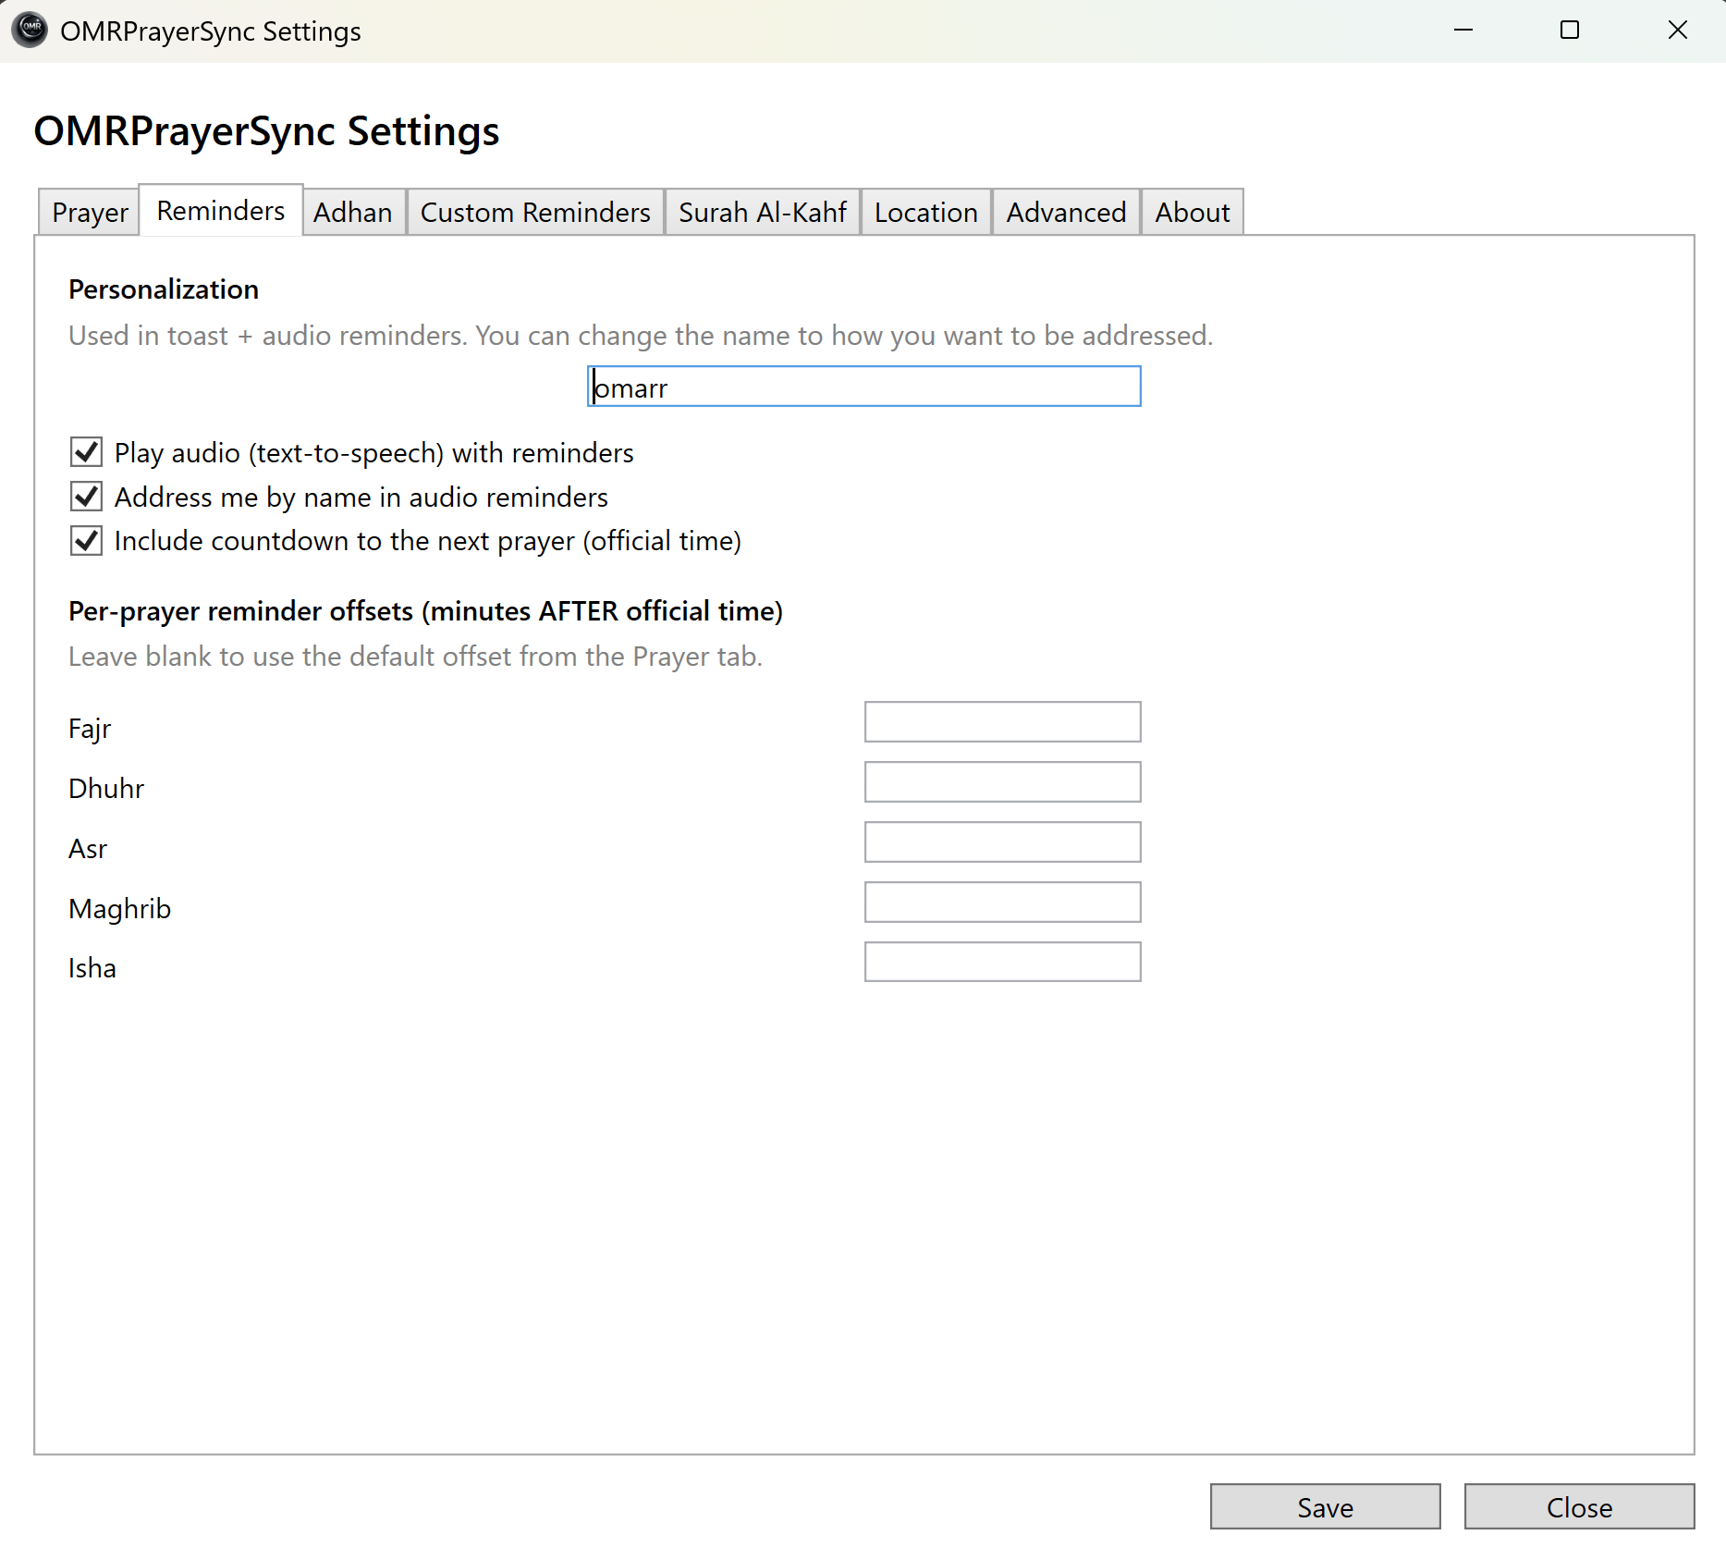Focus the Asr offset input field

pos(1003,842)
